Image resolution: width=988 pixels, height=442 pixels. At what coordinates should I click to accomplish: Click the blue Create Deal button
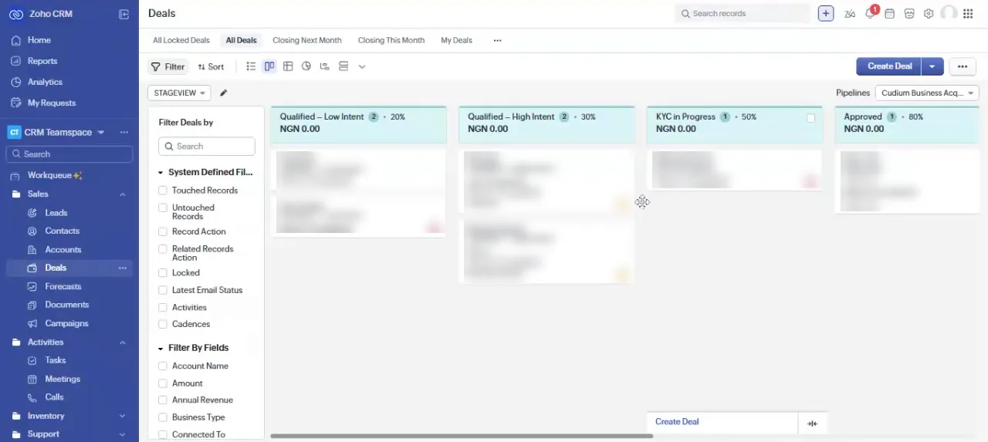pyautogui.click(x=889, y=66)
